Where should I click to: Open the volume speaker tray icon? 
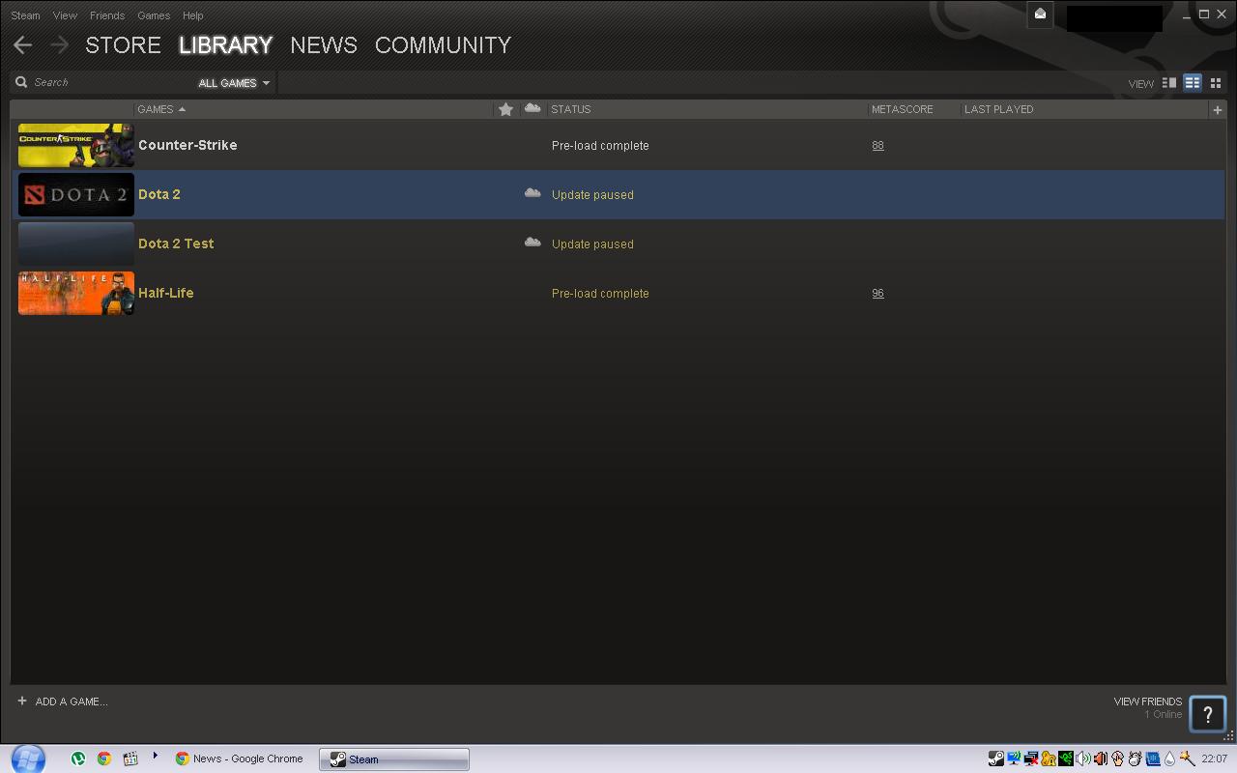click(x=1083, y=759)
